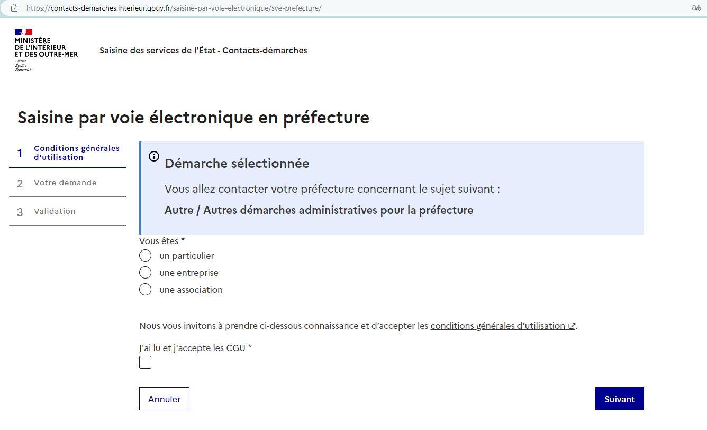This screenshot has width=707, height=430.
Task: Select the 'un particulier' radio button
Action: pyautogui.click(x=145, y=256)
